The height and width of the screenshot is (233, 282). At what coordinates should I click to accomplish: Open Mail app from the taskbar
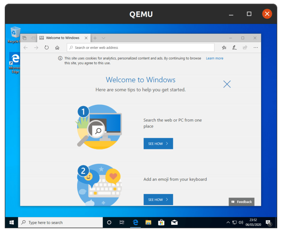[174, 223]
